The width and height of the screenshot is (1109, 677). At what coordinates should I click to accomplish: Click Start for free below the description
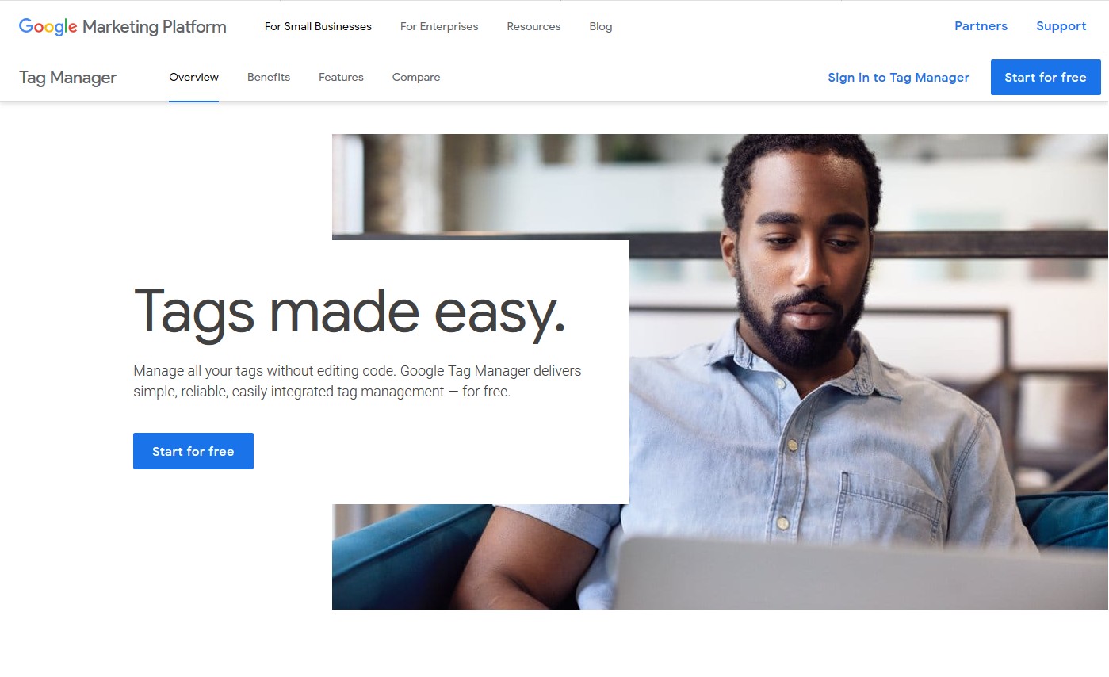click(193, 451)
